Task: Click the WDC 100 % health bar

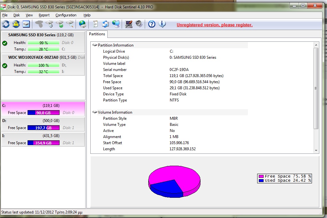Action: [44, 65]
